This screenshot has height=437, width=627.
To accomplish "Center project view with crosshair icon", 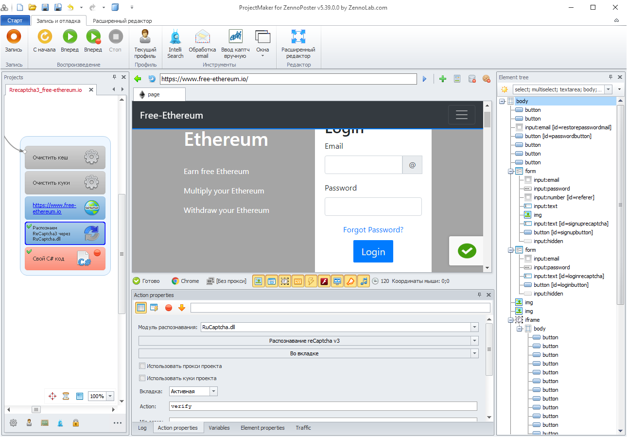I will pyautogui.click(x=52, y=396).
